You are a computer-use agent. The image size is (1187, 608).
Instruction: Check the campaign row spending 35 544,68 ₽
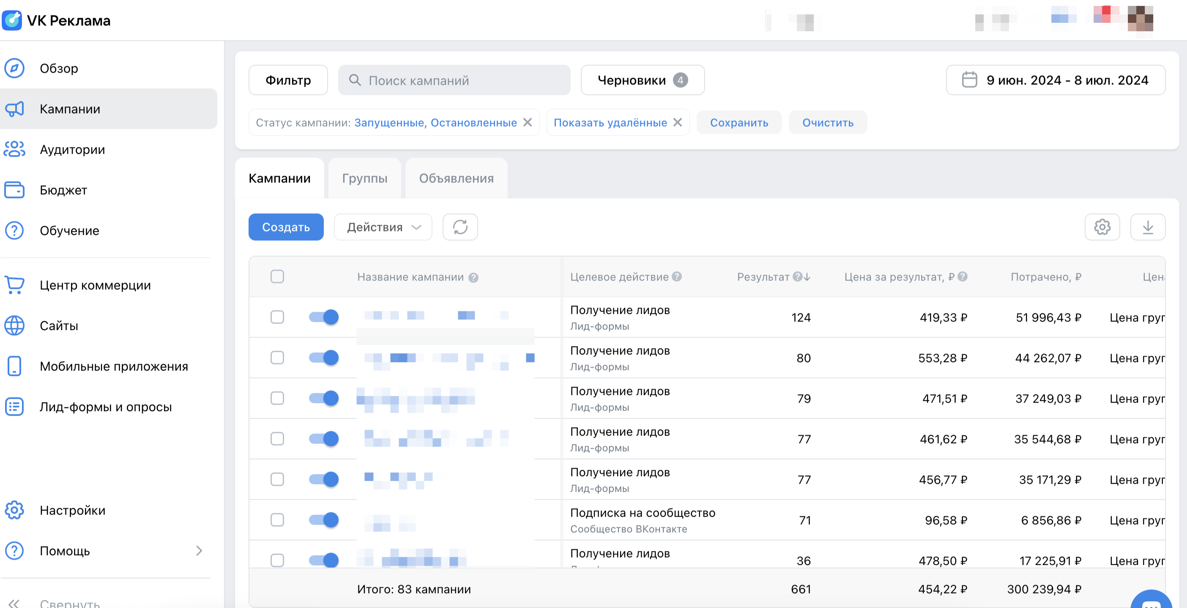pos(277,439)
